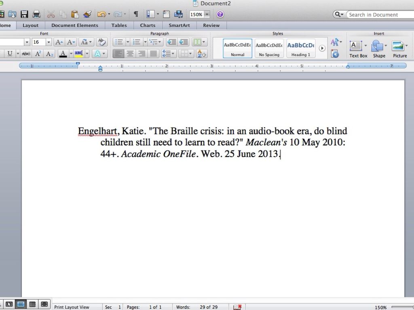Image resolution: width=414 pixels, height=310 pixels.
Task: Click the Decrease Indent icon
Action: (171, 42)
